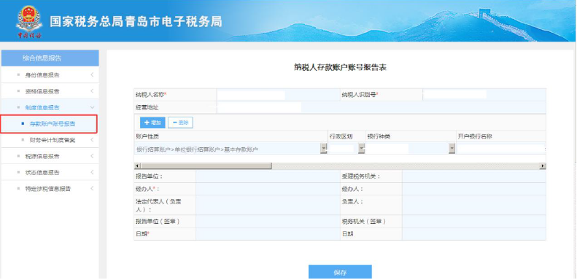Open 存款账户账号报告 submenu item
577x280 pixels.
[53, 124]
